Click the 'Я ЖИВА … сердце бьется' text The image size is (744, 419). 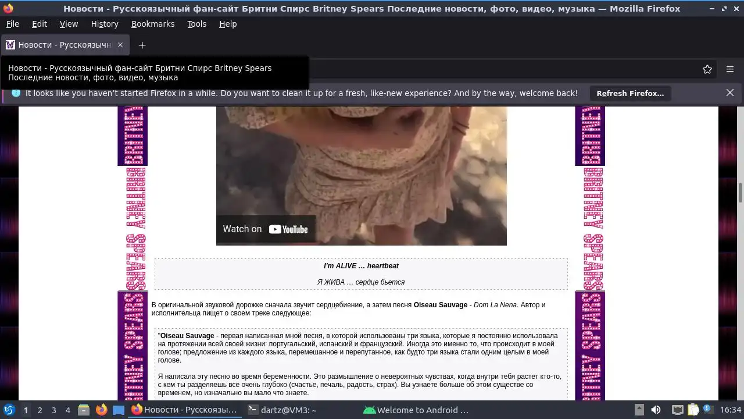click(361, 282)
